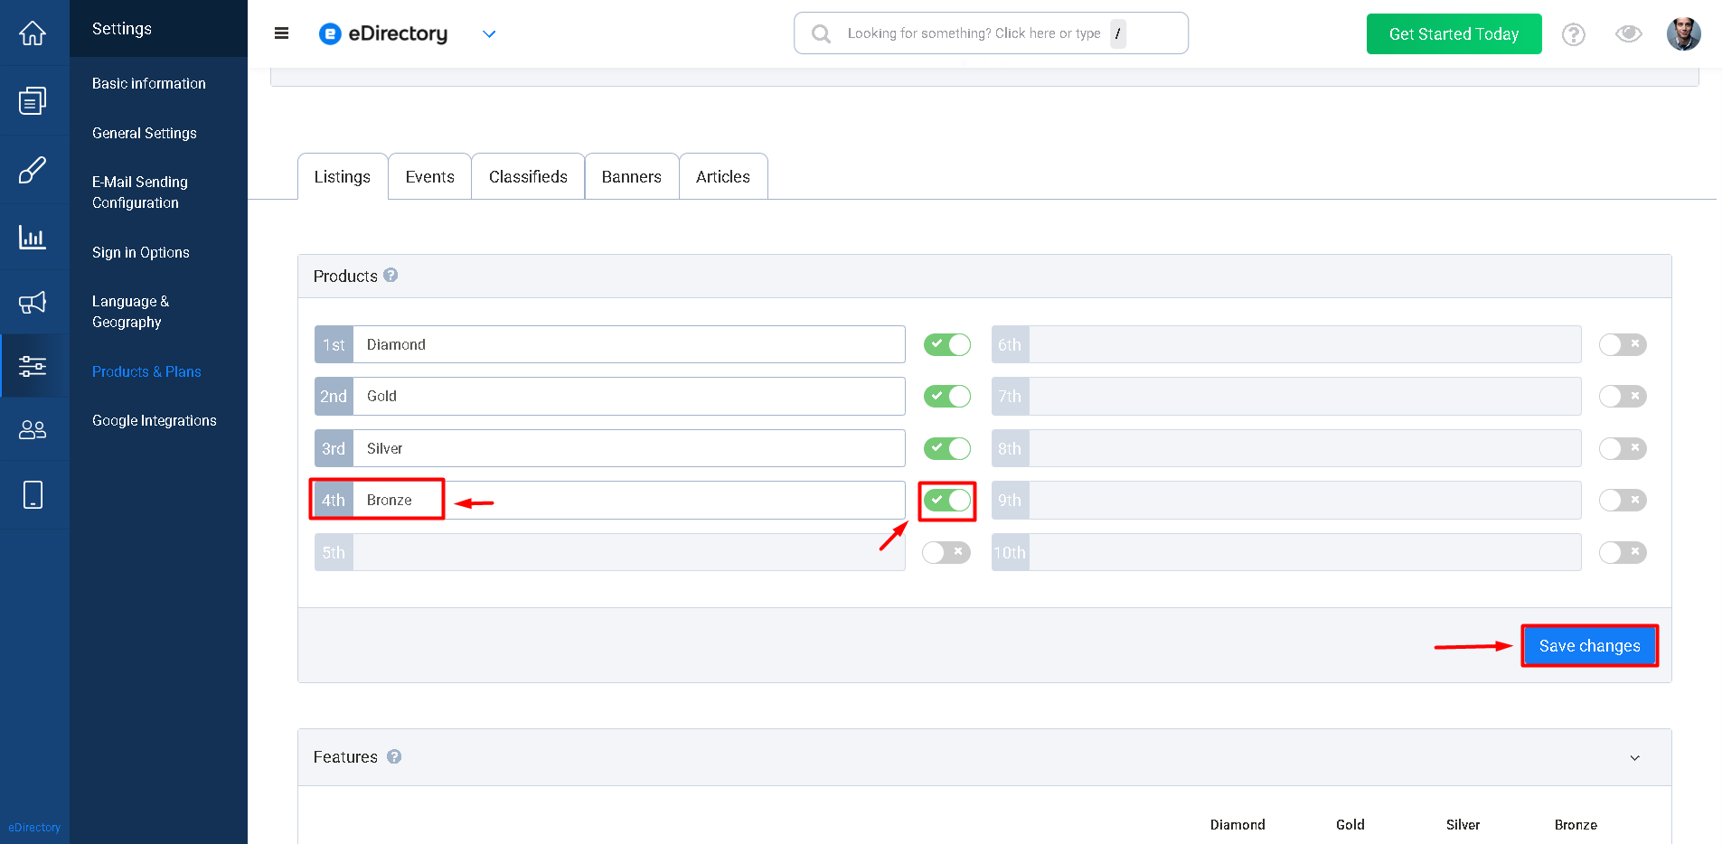This screenshot has height=844, width=1722.
Task: Toggle the Gold product switch
Action: point(947,396)
